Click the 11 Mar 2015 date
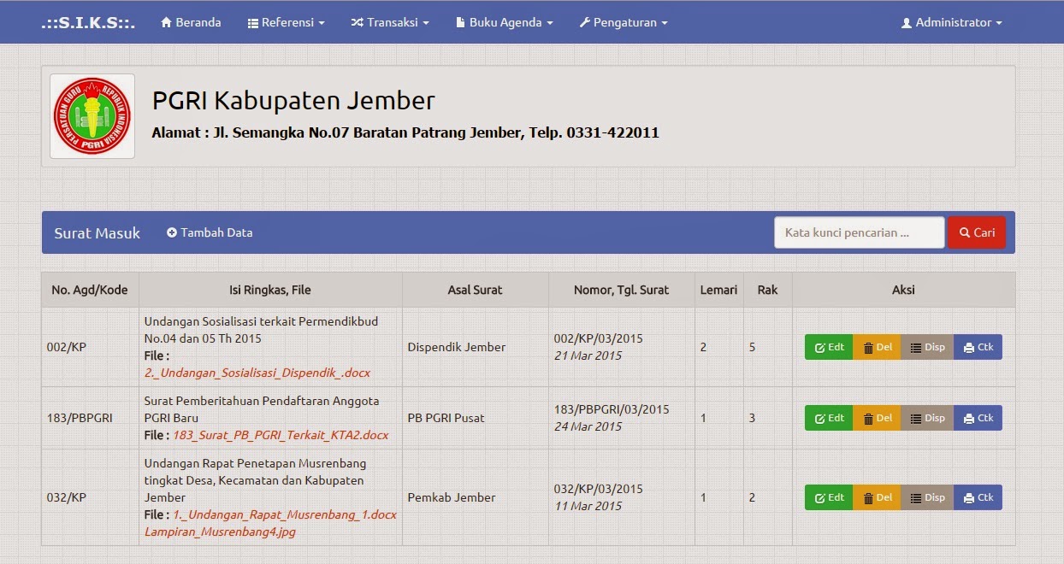Viewport: 1064px width, 564px height. click(588, 506)
